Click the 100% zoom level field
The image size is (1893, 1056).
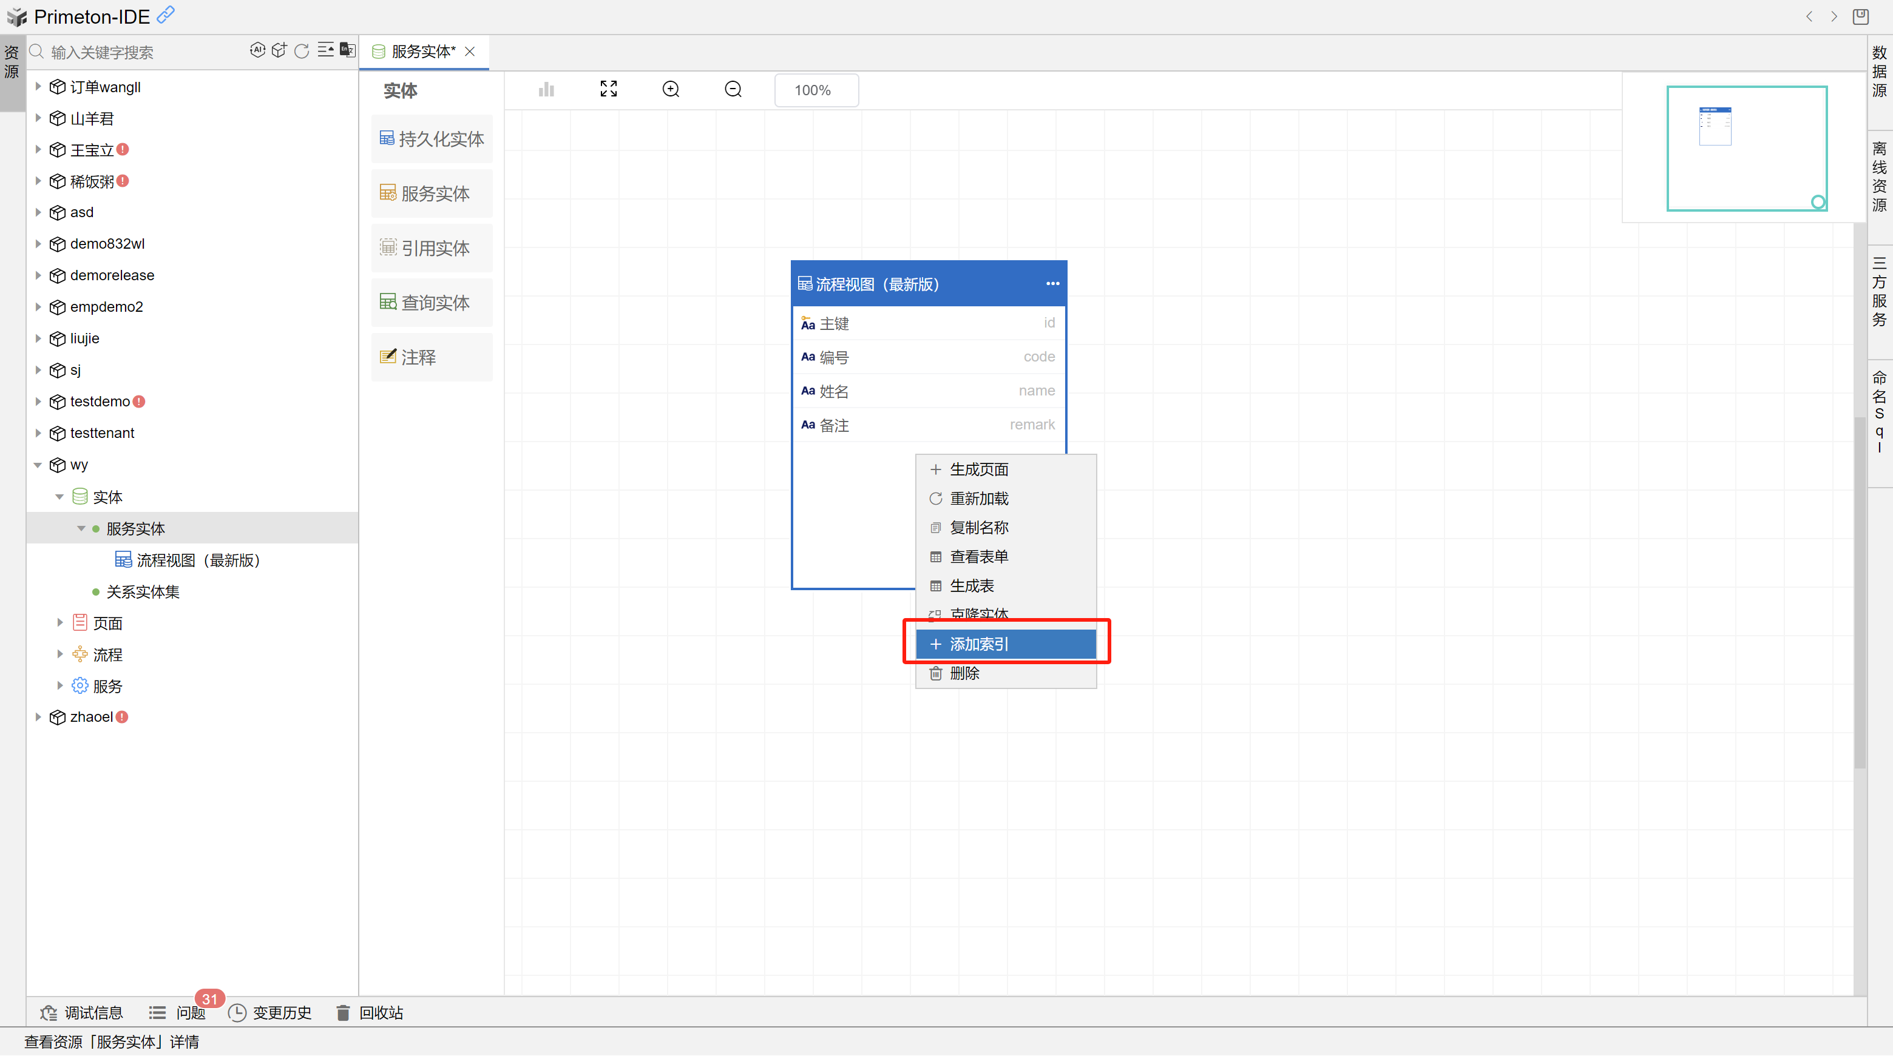(816, 90)
